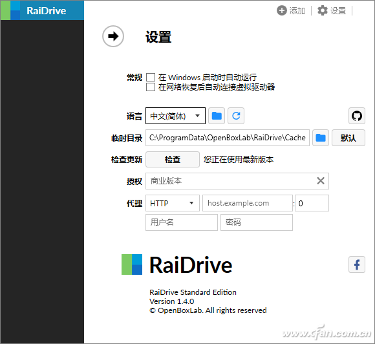Focus the 商业版本 license input field

click(237, 181)
